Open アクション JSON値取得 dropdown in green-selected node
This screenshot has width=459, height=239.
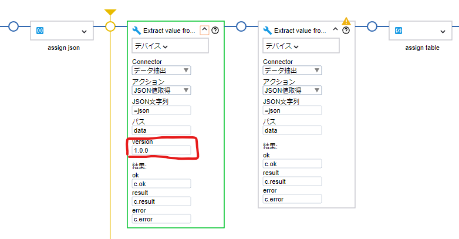click(161, 90)
